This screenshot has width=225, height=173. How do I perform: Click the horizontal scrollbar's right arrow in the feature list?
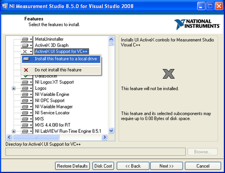[x=104, y=137]
